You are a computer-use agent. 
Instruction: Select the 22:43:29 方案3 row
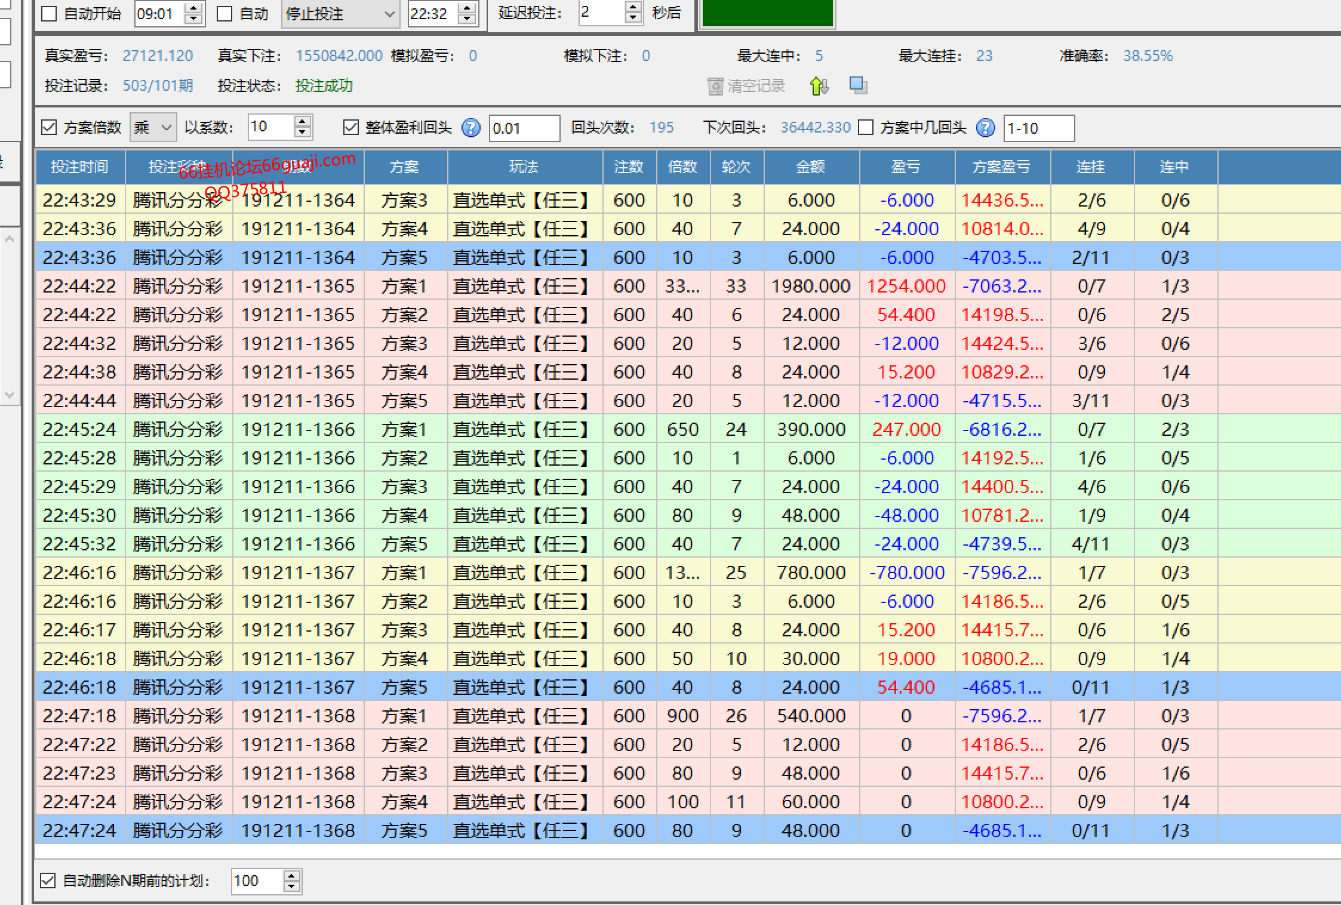688,199
